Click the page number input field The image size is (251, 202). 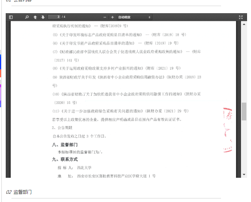pos(54,17)
